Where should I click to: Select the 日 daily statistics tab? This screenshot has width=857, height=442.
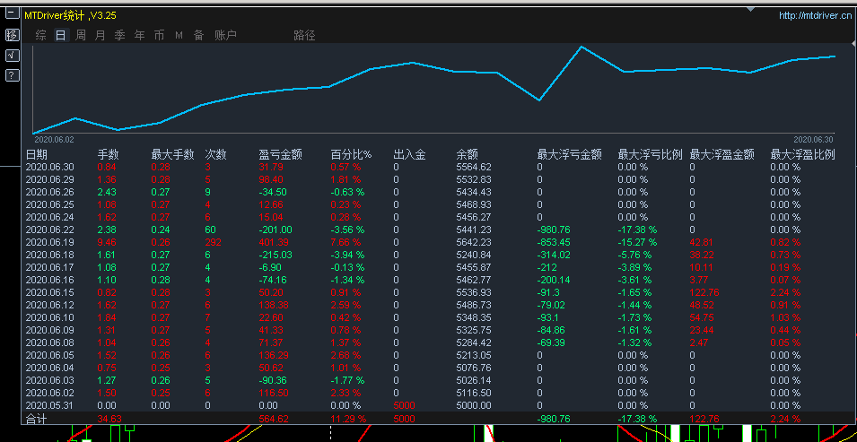pos(61,36)
